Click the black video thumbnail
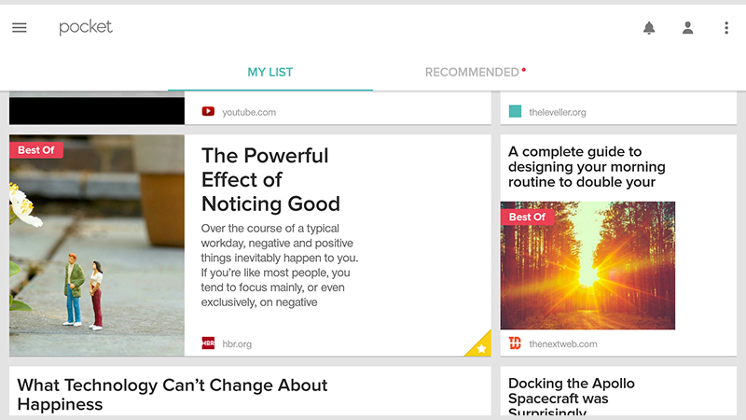Image resolution: width=746 pixels, height=420 pixels. click(x=97, y=108)
